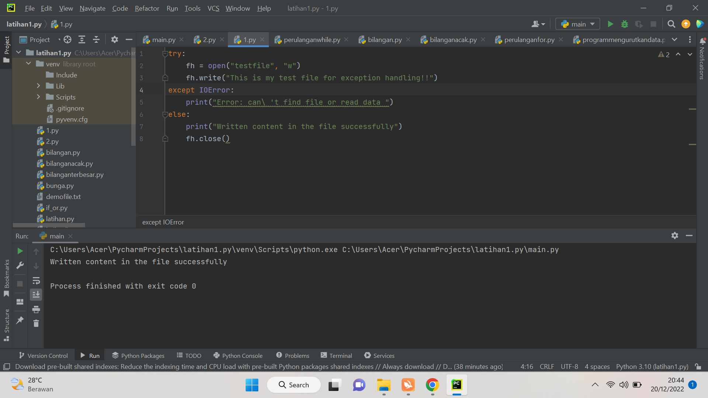Open the Refactor menu
Image resolution: width=708 pixels, height=398 pixels.
[147, 8]
